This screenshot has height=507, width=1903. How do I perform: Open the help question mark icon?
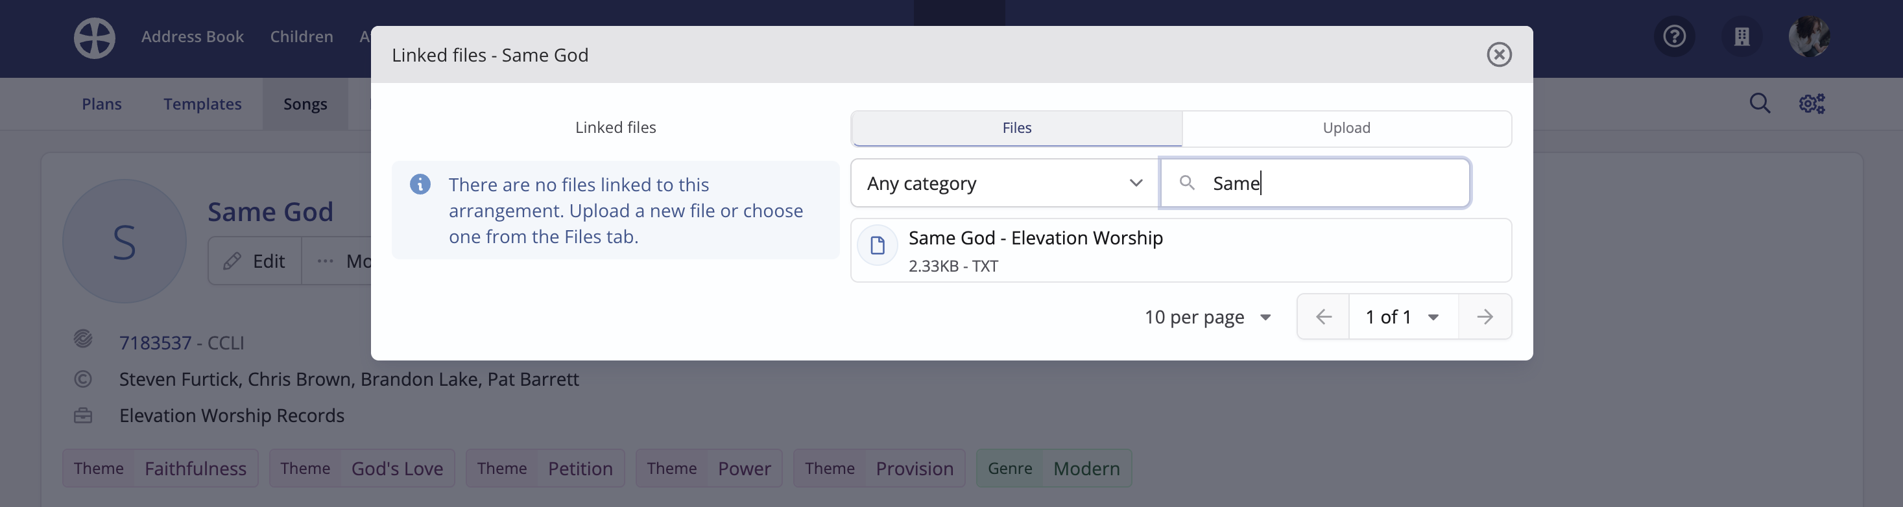1674,36
